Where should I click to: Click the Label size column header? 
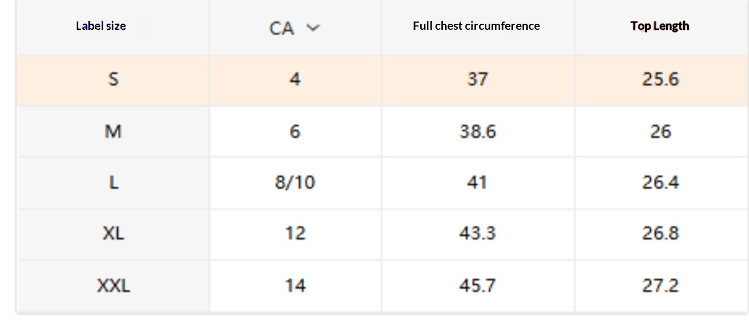101,26
